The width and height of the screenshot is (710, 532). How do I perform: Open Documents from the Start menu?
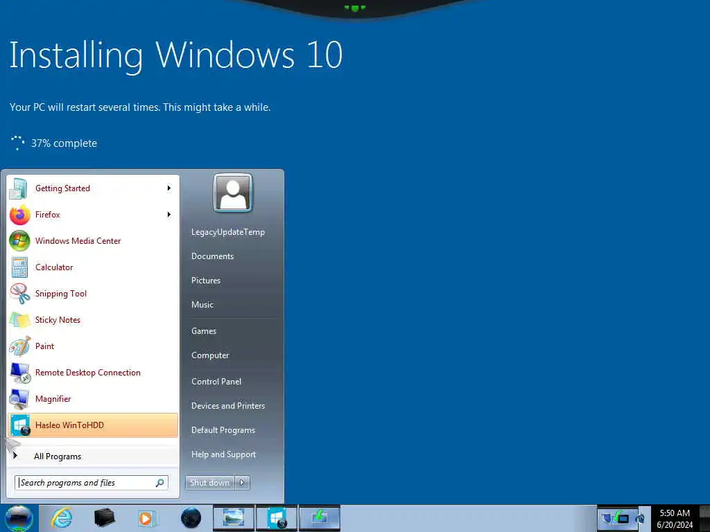coord(212,256)
